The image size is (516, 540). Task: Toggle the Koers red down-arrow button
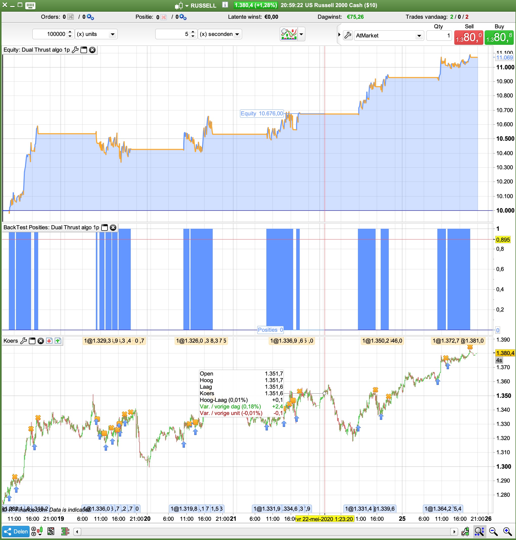[x=49, y=341]
